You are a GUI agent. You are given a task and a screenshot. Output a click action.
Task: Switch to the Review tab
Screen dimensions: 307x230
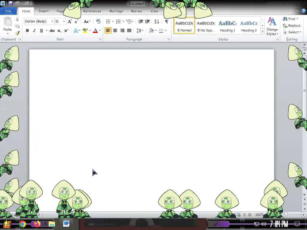pyautogui.click(x=136, y=11)
